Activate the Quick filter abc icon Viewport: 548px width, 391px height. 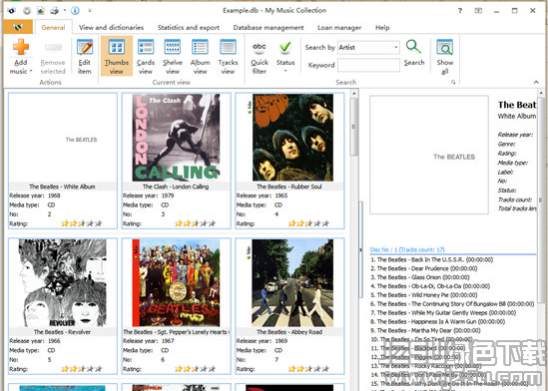[x=259, y=47]
